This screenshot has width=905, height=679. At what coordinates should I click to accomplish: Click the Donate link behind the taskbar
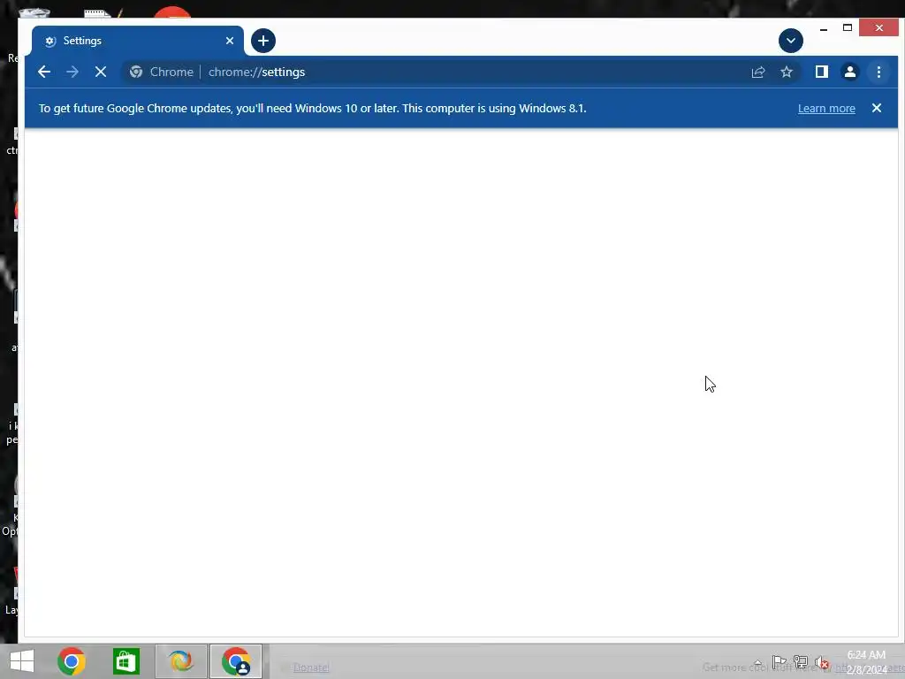click(x=311, y=668)
